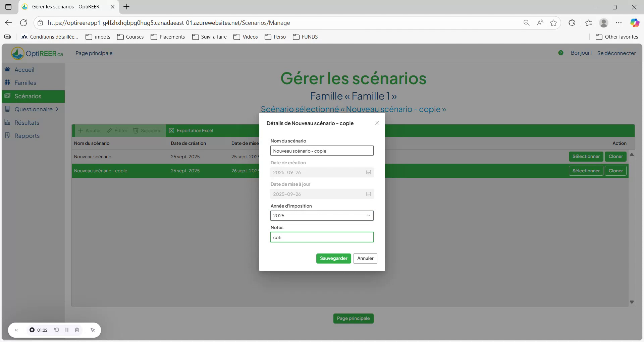Open Familles via its people icon
Viewport: 644px width, 342px height.
coord(7,82)
